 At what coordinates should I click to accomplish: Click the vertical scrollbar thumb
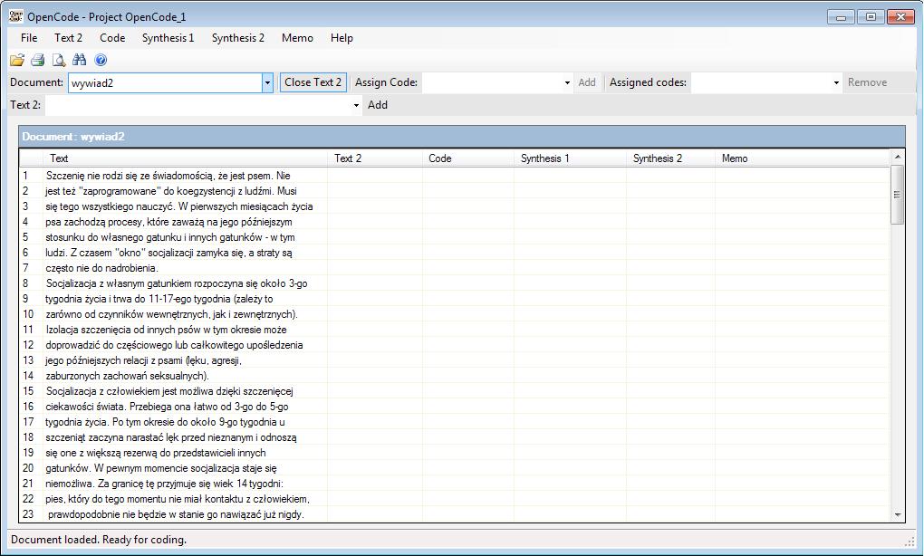898,195
